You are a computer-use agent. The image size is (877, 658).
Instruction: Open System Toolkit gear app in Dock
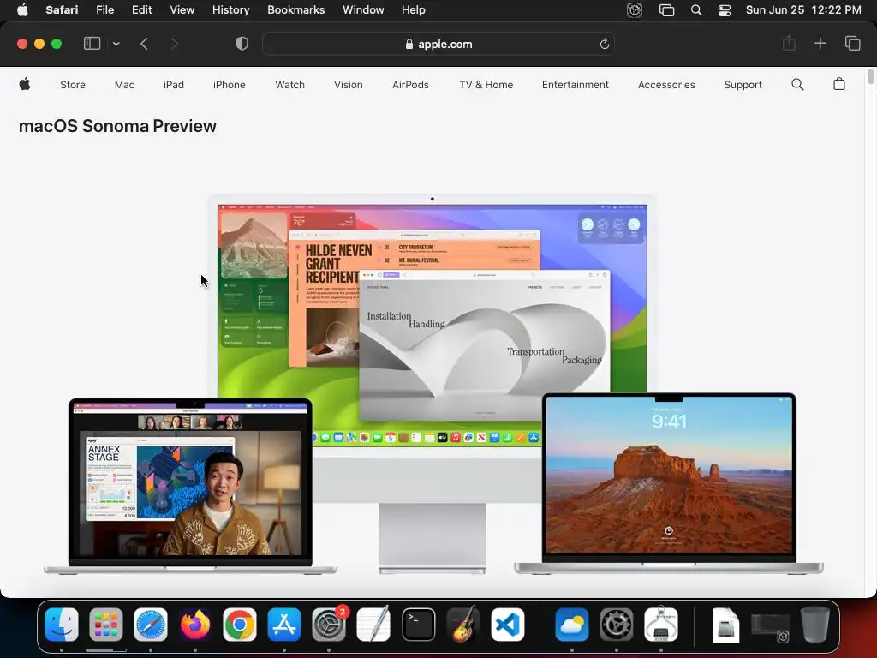pyautogui.click(x=617, y=624)
